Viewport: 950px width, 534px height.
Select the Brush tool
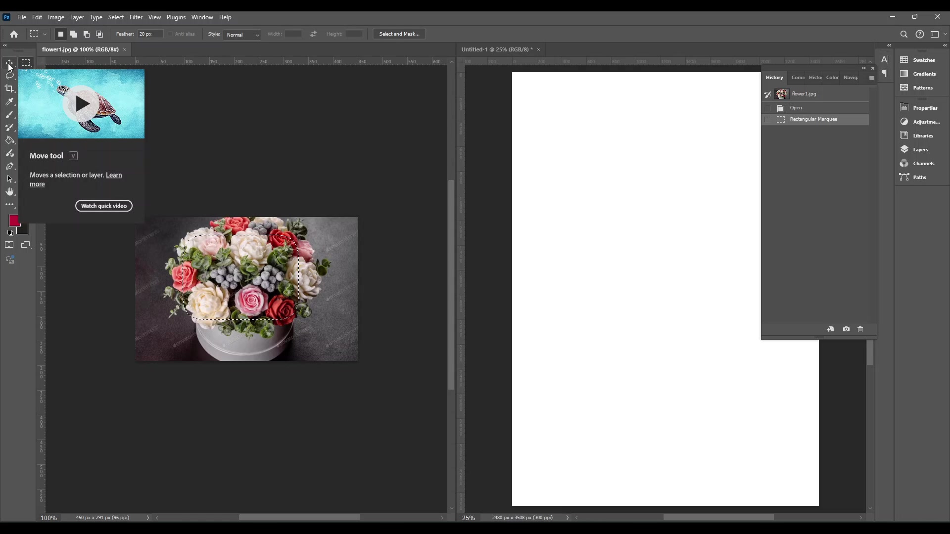pos(9,115)
